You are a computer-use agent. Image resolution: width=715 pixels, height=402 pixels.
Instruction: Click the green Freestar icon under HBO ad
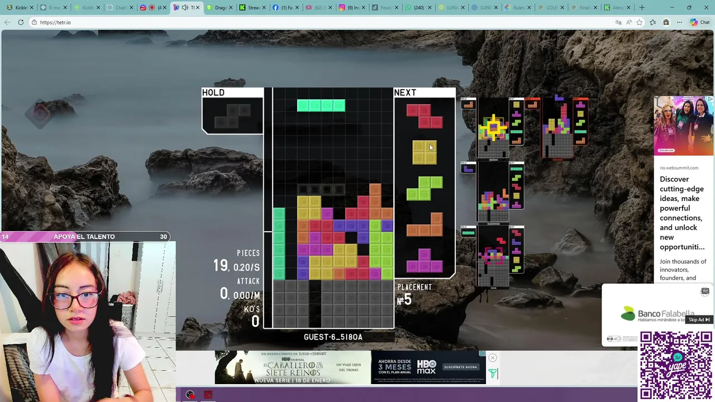click(493, 373)
